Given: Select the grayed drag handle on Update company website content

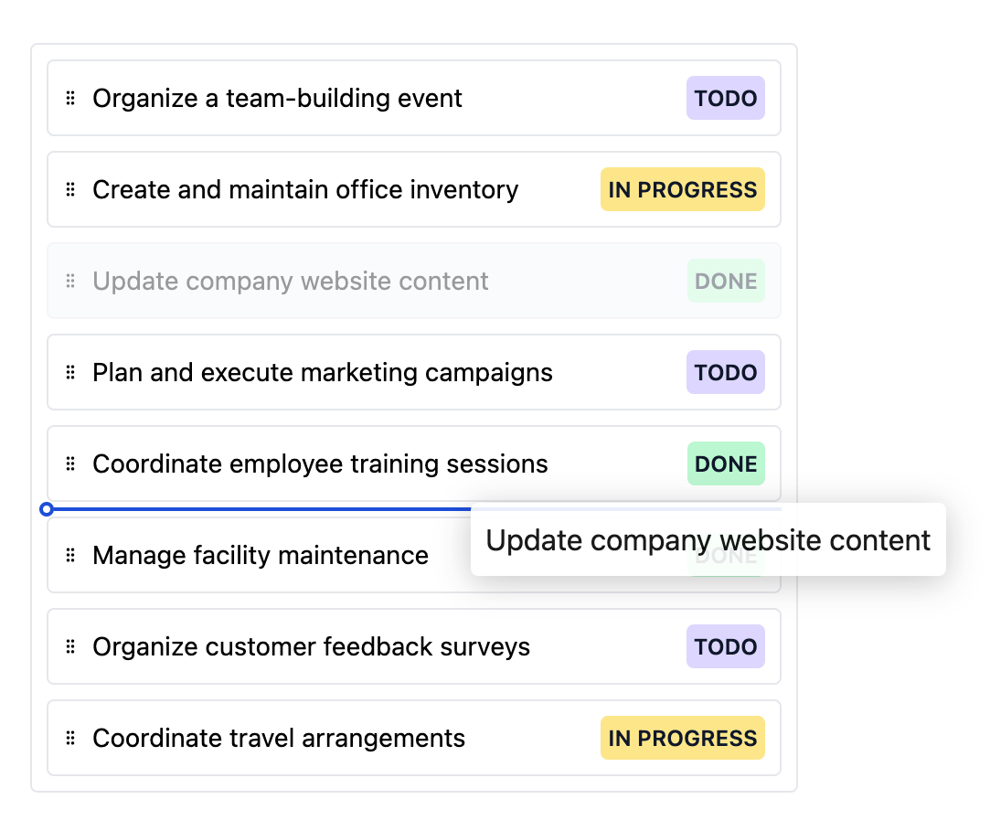Looking at the screenshot, I should [x=69, y=281].
